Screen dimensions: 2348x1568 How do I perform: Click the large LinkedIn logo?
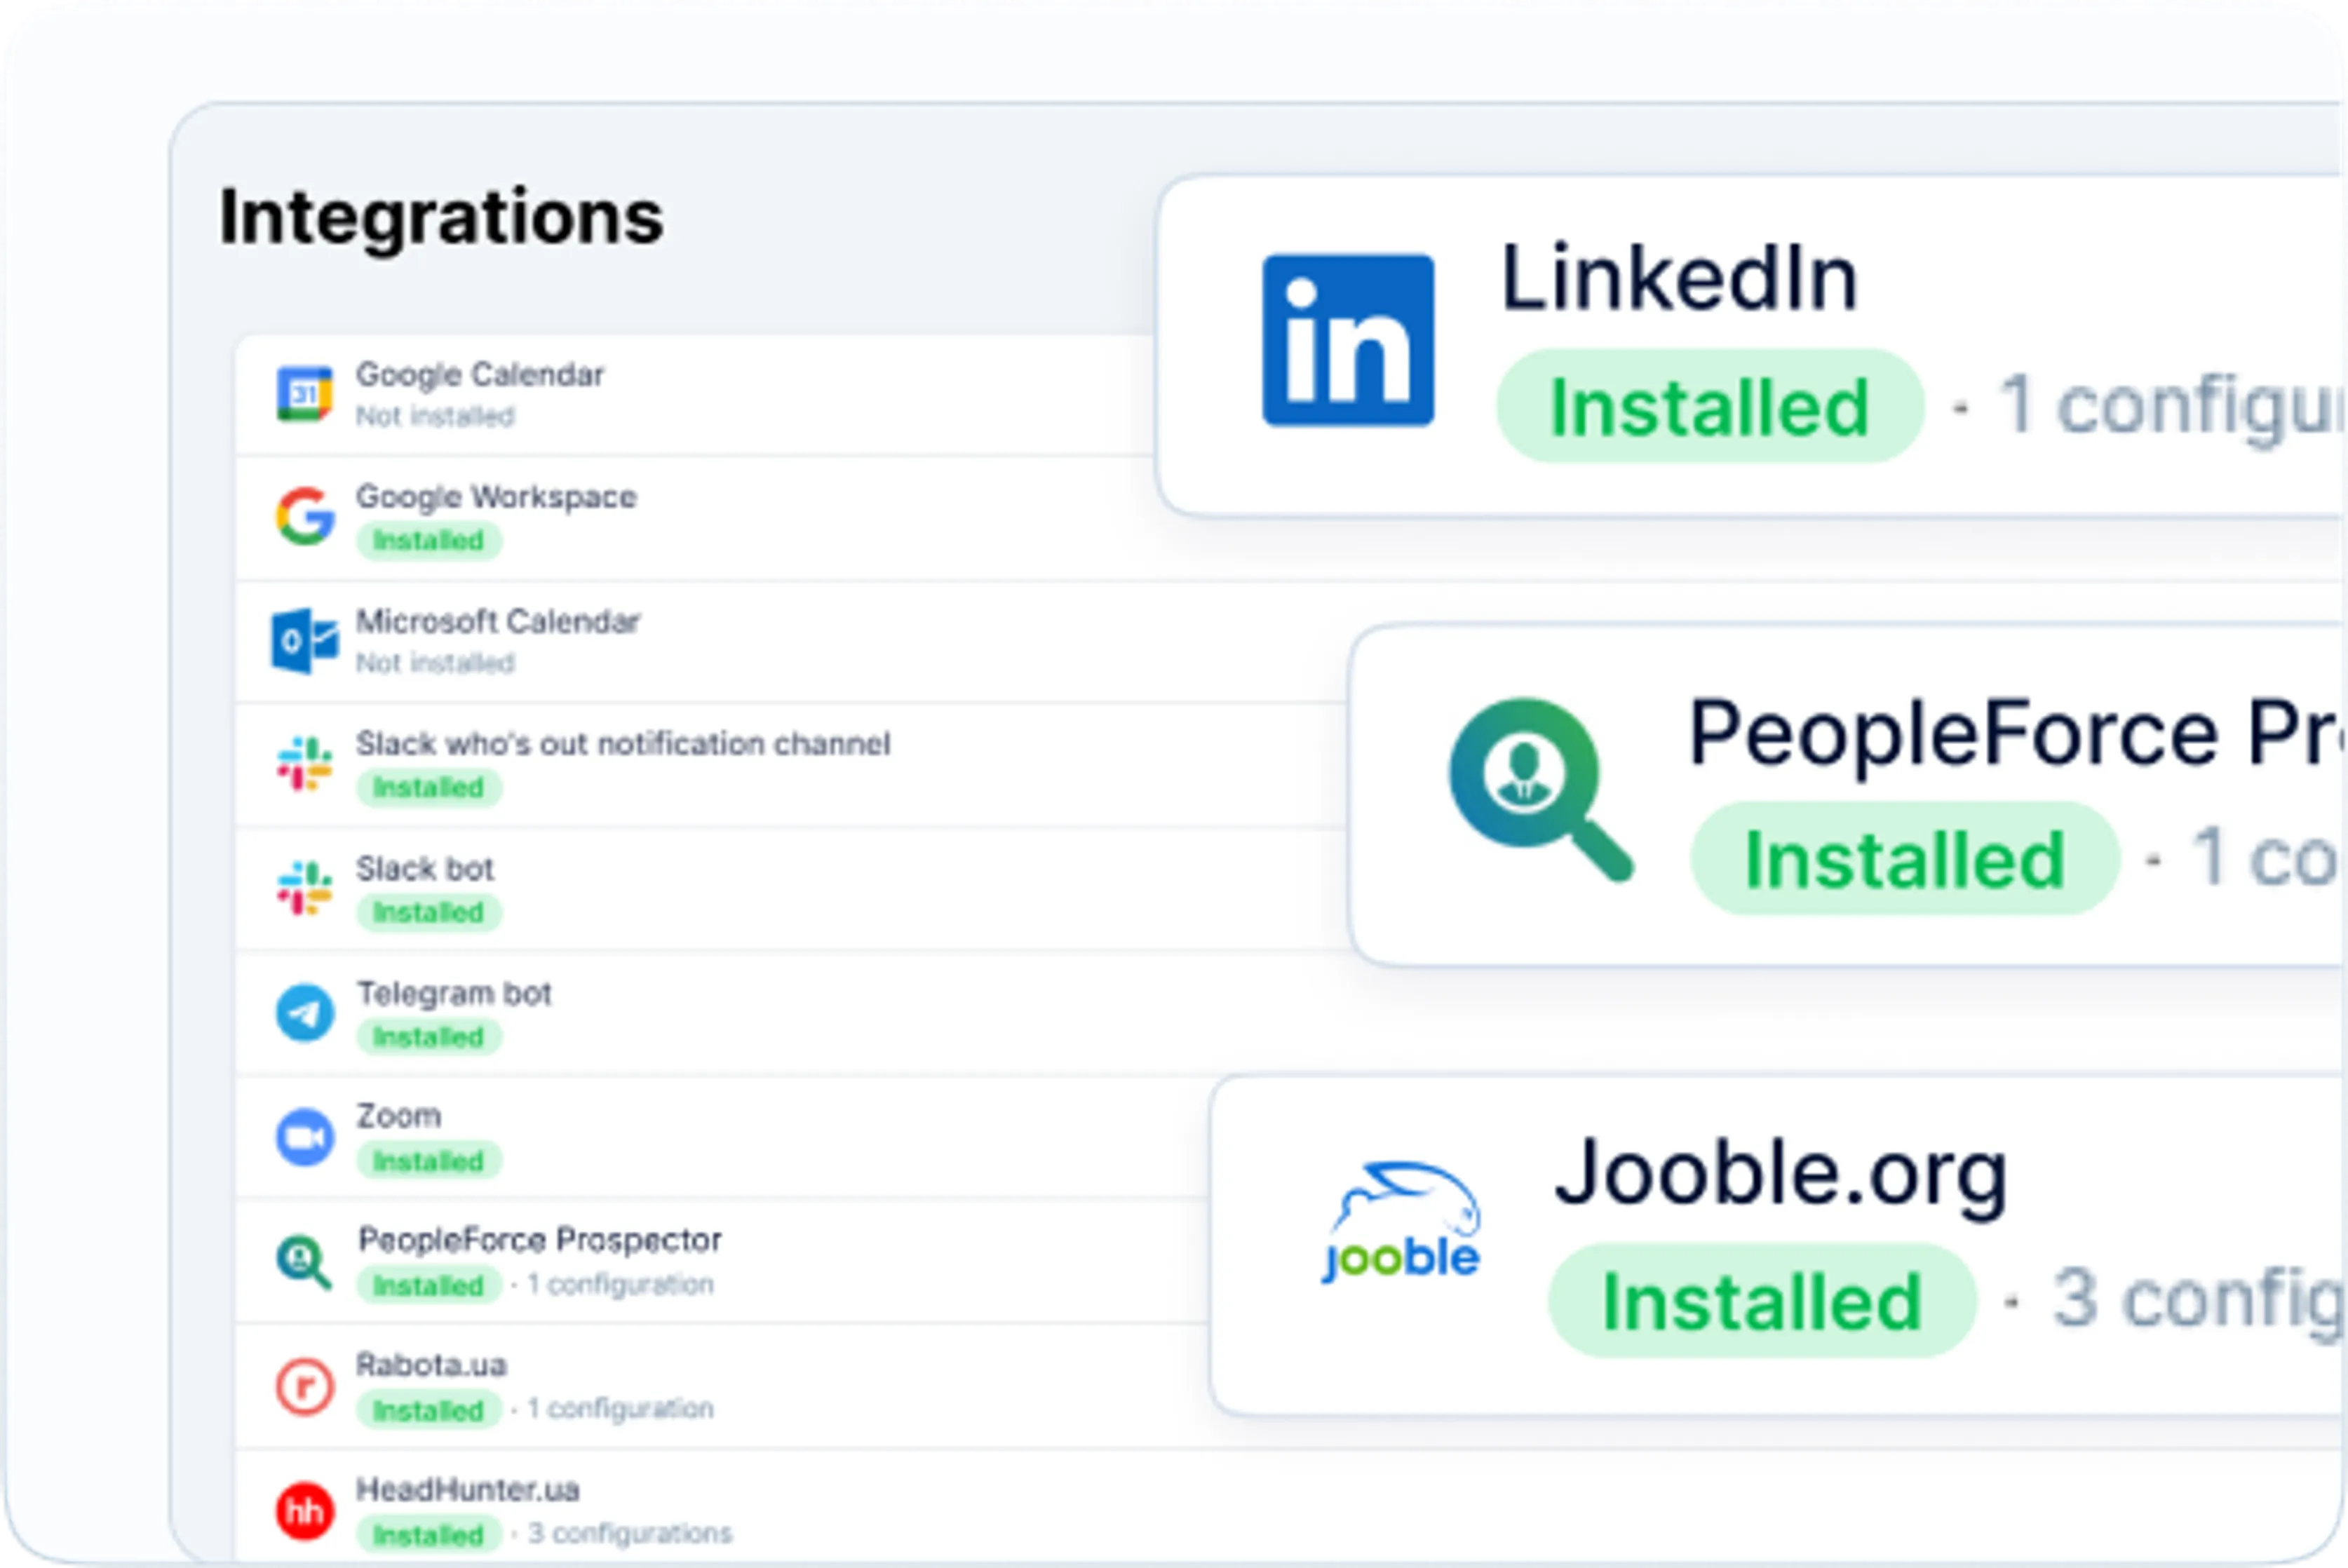[1347, 341]
